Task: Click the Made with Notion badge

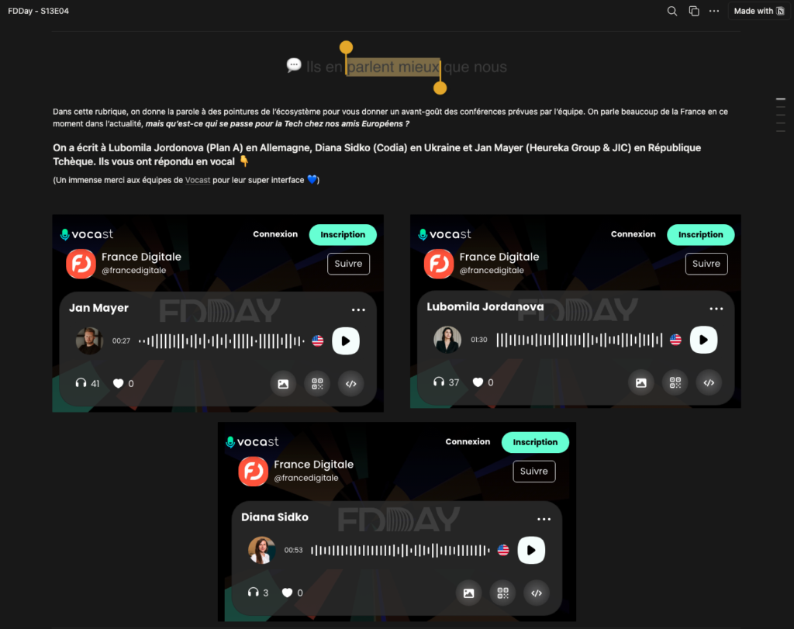Action: click(758, 11)
